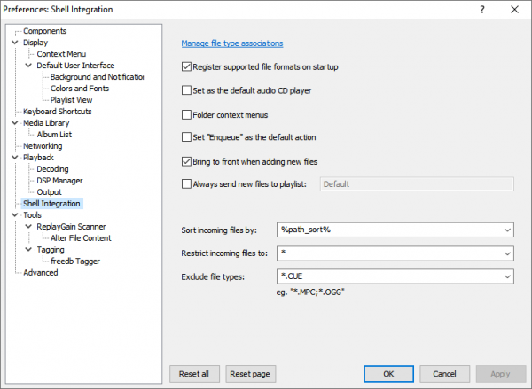Click the help question mark button
Screen dimensions: 532x389
coord(481,9)
